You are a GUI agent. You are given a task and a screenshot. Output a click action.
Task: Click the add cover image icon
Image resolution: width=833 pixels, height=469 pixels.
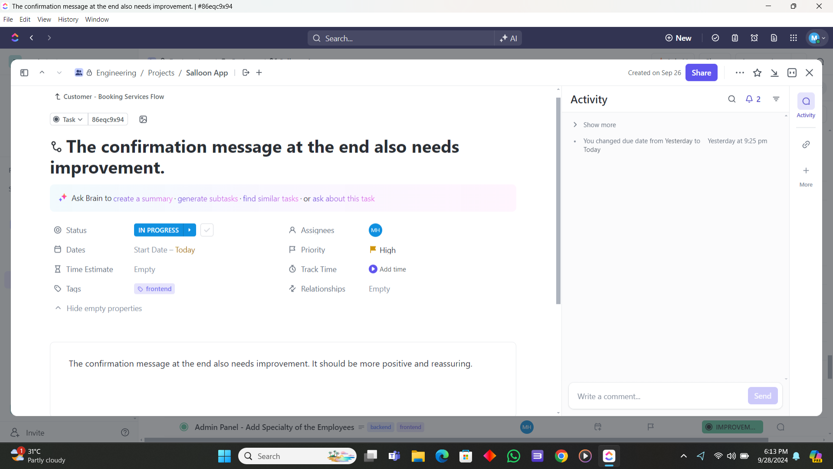(x=143, y=119)
